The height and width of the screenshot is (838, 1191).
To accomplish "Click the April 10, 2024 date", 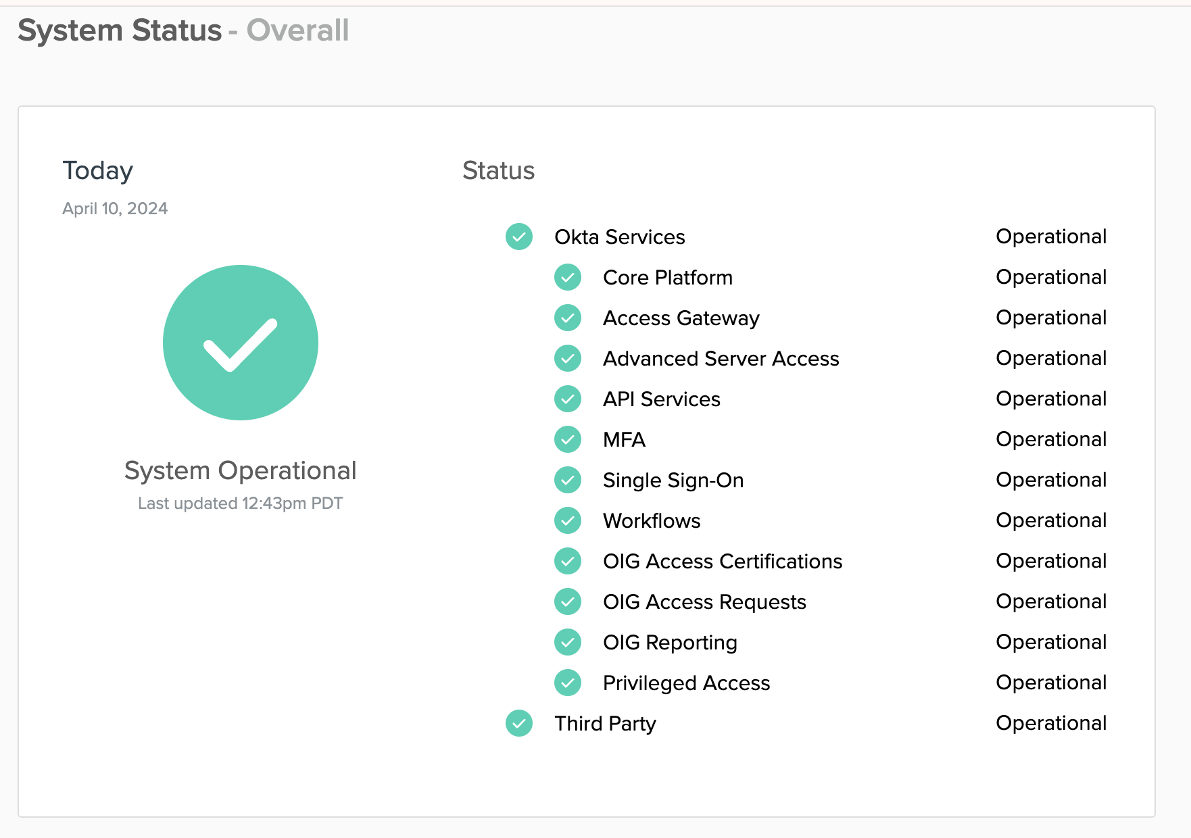I will point(115,209).
